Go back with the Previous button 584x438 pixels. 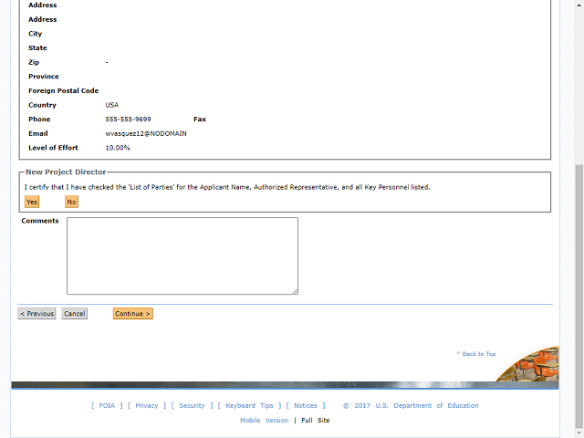point(36,314)
